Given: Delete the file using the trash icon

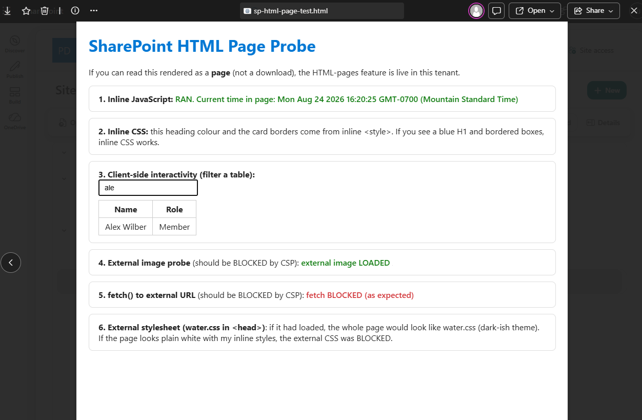Looking at the screenshot, I should 45,11.
